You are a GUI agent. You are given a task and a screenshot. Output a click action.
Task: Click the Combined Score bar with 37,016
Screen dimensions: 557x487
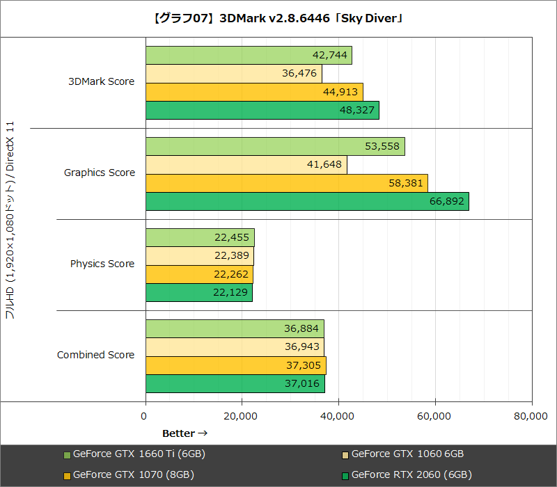pos(235,384)
